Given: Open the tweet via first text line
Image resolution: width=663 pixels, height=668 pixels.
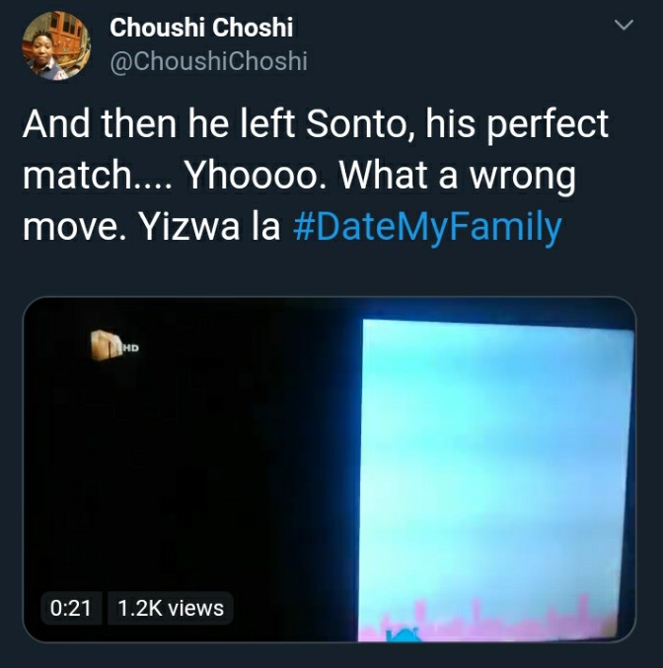Looking at the screenshot, I should click(x=316, y=125).
